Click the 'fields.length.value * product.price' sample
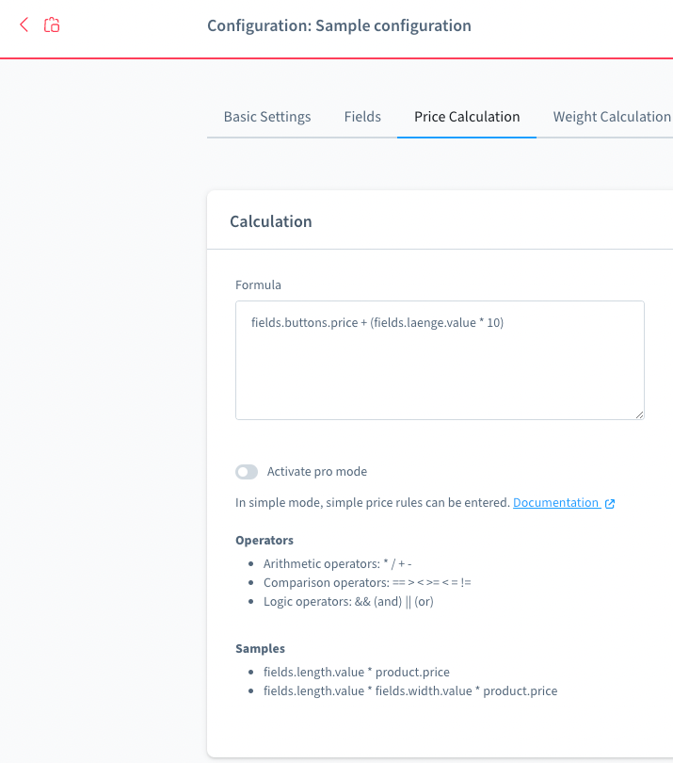The image size is (673, 763). 356,673
